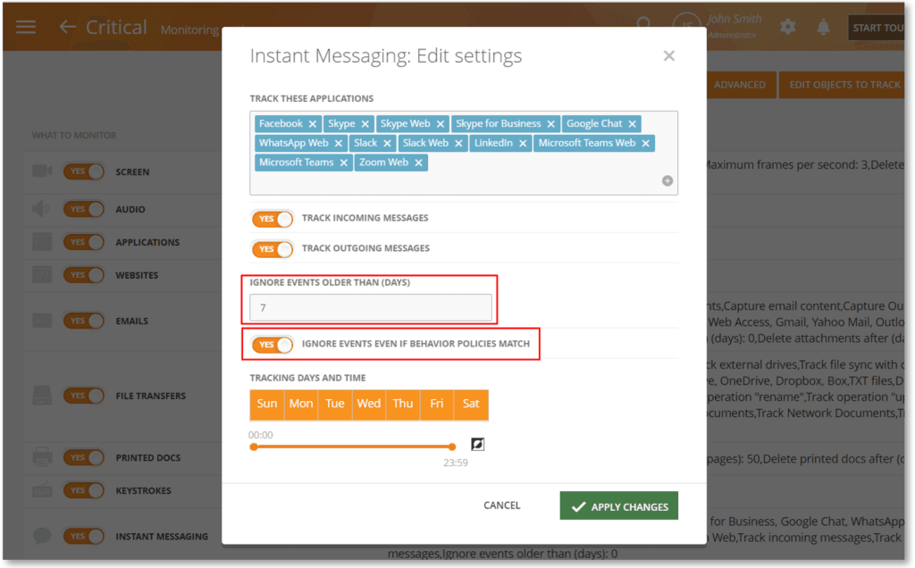Click the Instant Messaging chat bubble icon
The height and width of the screenshot is (568, 915).
pos(42,536)
